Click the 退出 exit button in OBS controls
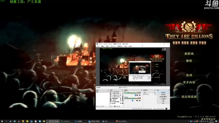This screenshot has width=219, height=123. (163, 103)
